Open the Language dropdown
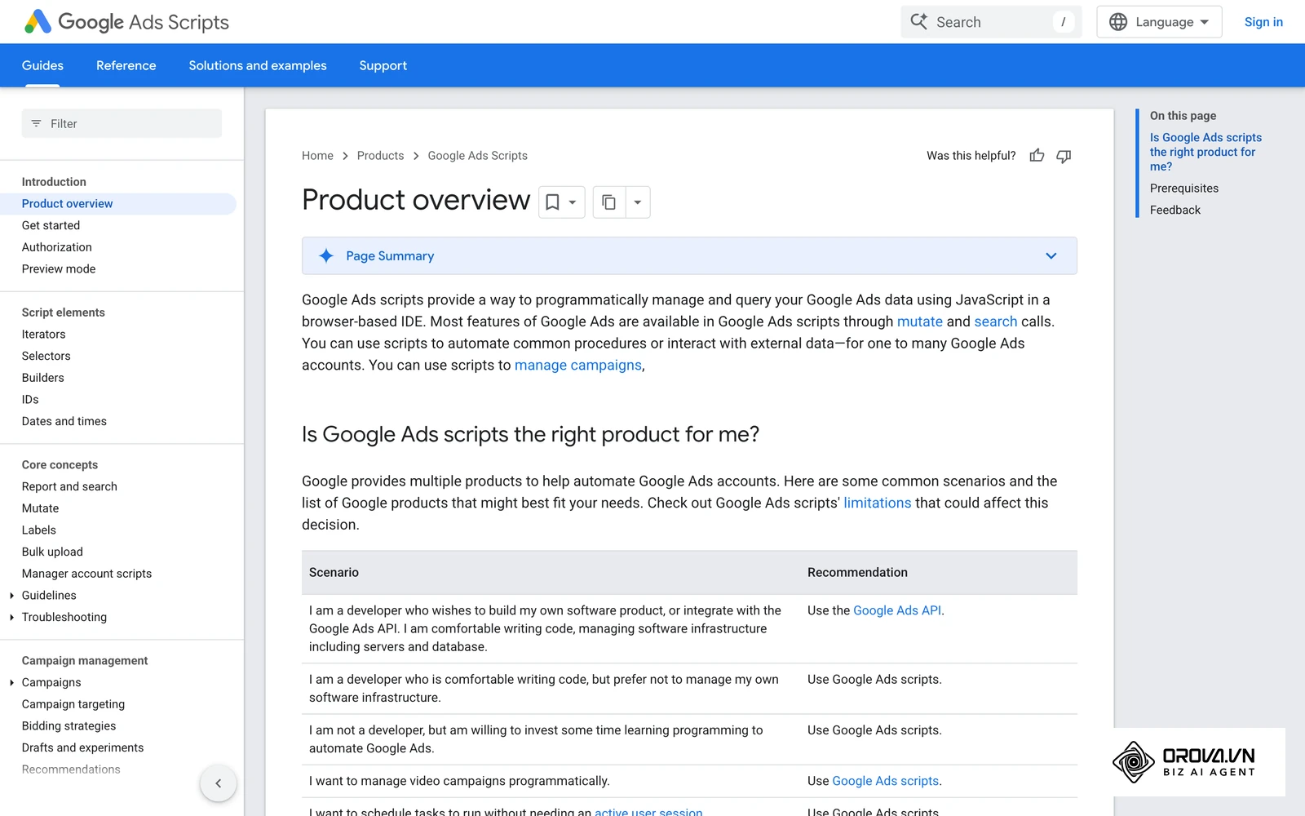Viewport: 1305px width, 816px height. pos(1159,22)
